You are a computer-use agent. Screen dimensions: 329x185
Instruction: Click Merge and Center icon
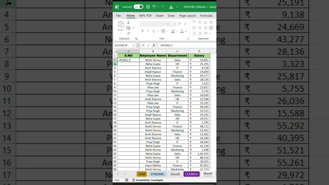click(211, 28)
